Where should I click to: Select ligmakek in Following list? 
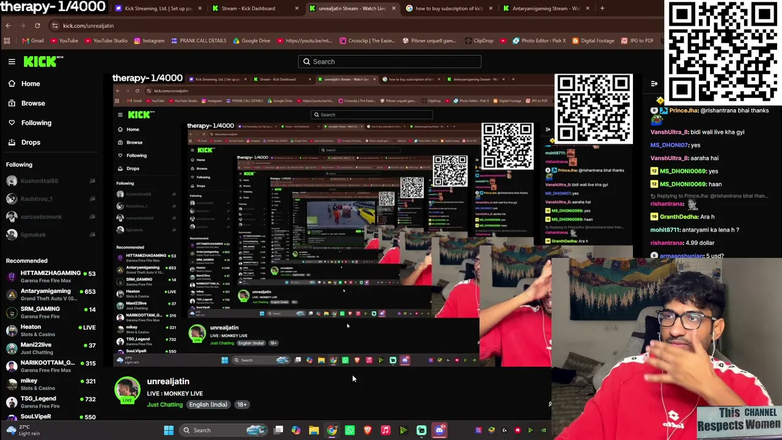click(x=51, y=235)
